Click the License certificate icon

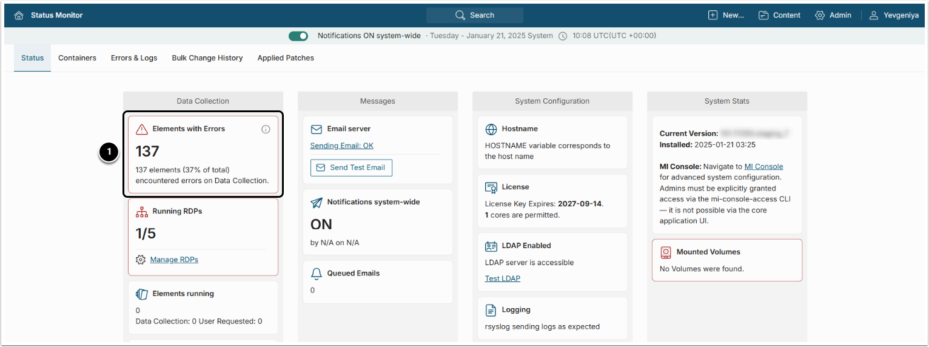coord(491,187)
